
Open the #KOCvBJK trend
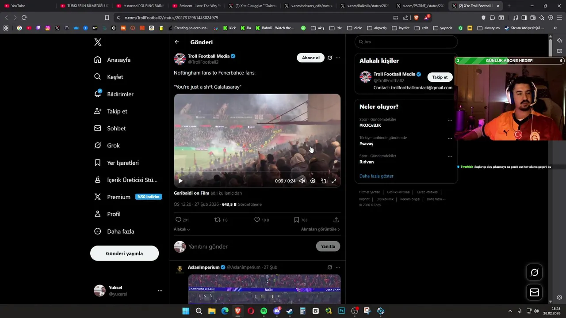[370, 125]
